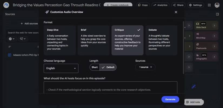Open Settings
This screenshot has height=108, width=223.
coord(195,5)
